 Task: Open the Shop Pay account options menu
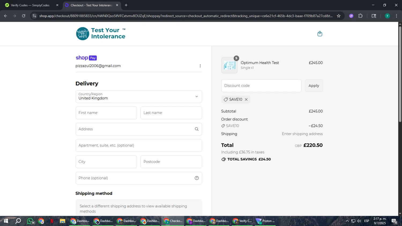pos(200,66)
